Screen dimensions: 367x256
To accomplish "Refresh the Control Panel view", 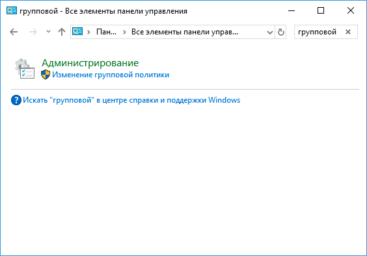I will coord(281,32).
